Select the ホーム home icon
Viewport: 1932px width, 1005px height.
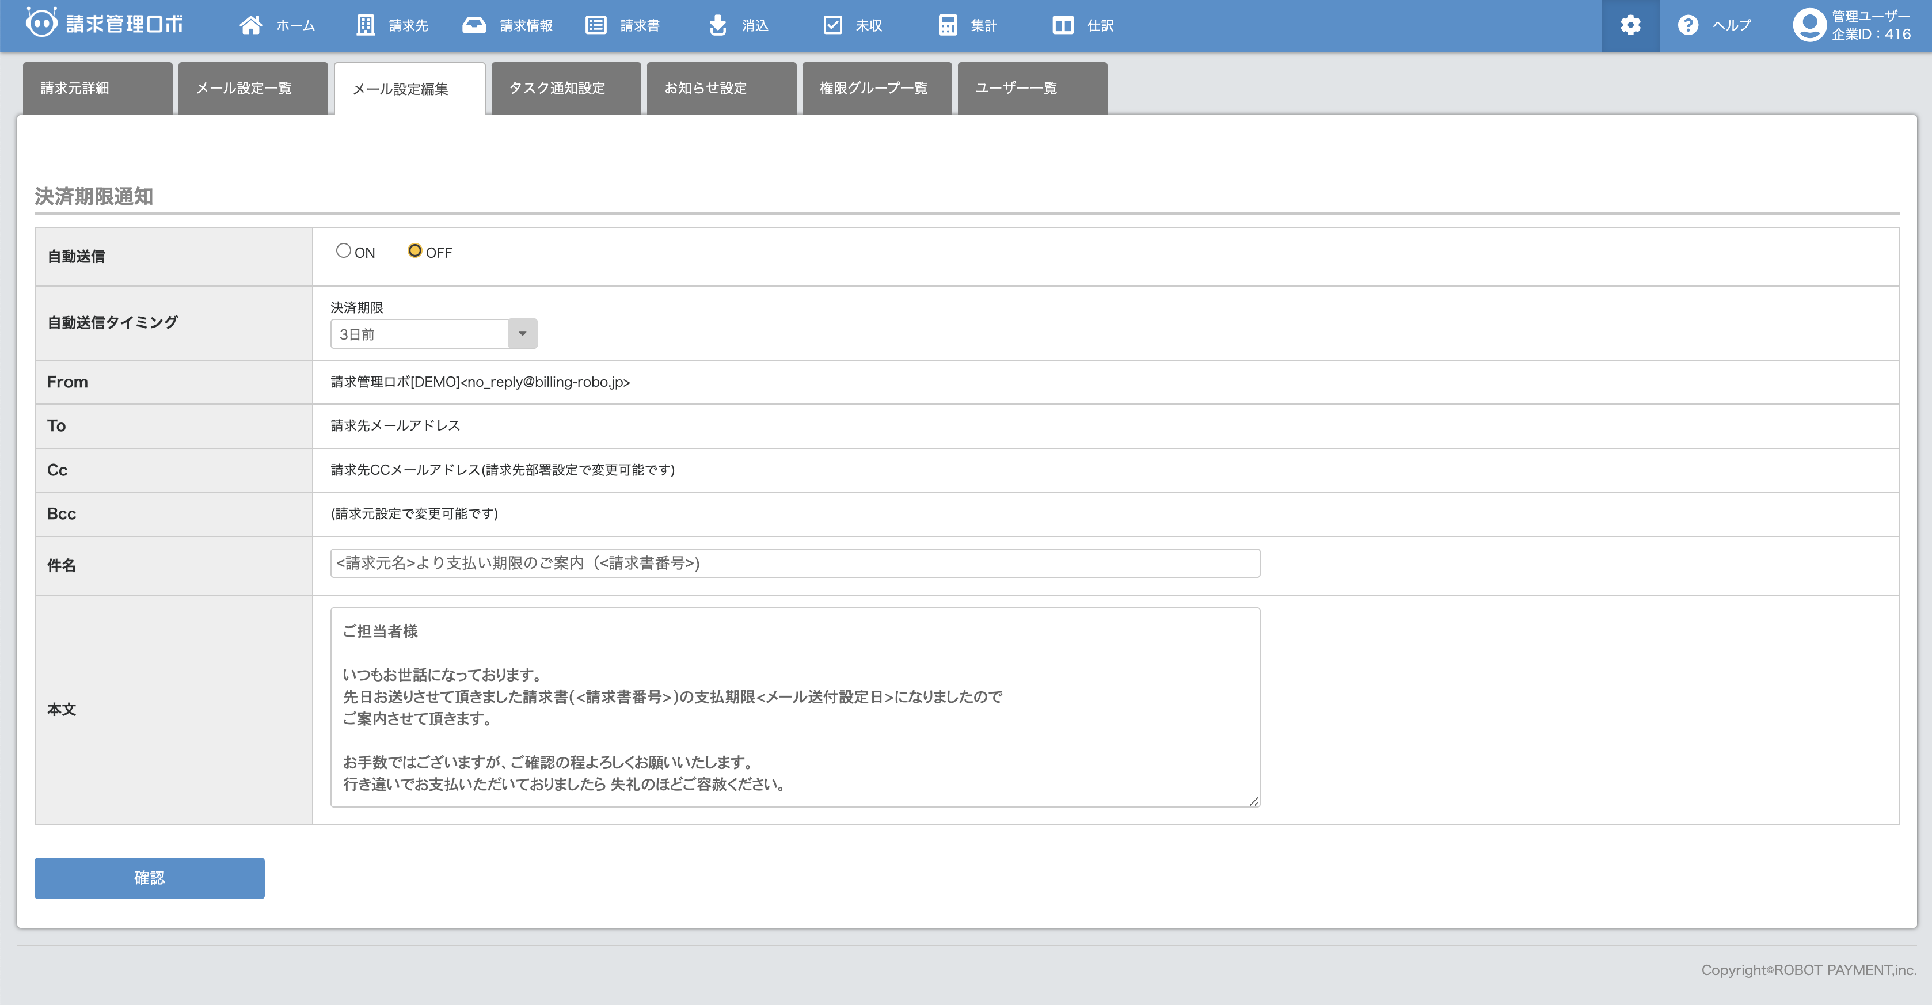coord(251,24)
